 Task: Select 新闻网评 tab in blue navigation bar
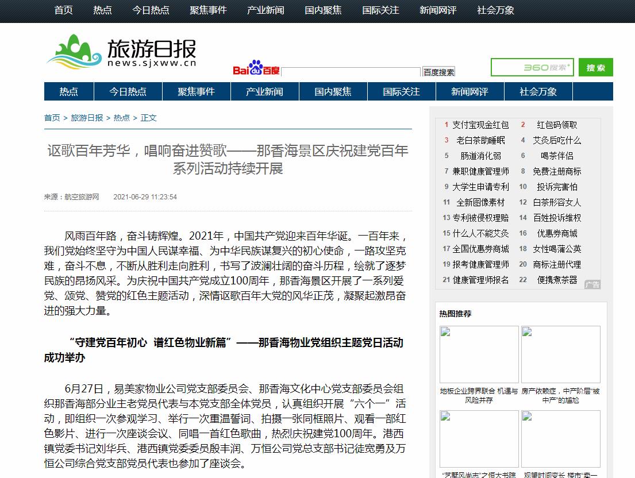point(470,91)
